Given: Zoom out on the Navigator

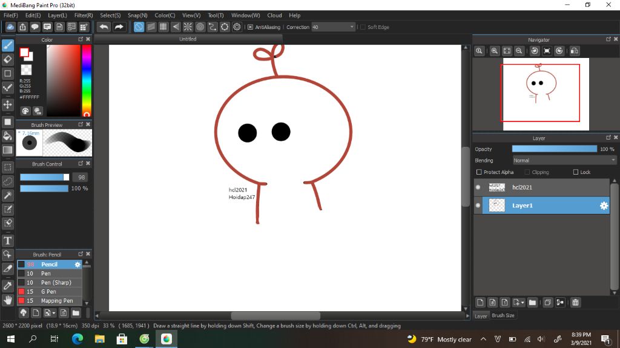Looking at the screenshot, I should pyautogui.click(x=519, y=51).
